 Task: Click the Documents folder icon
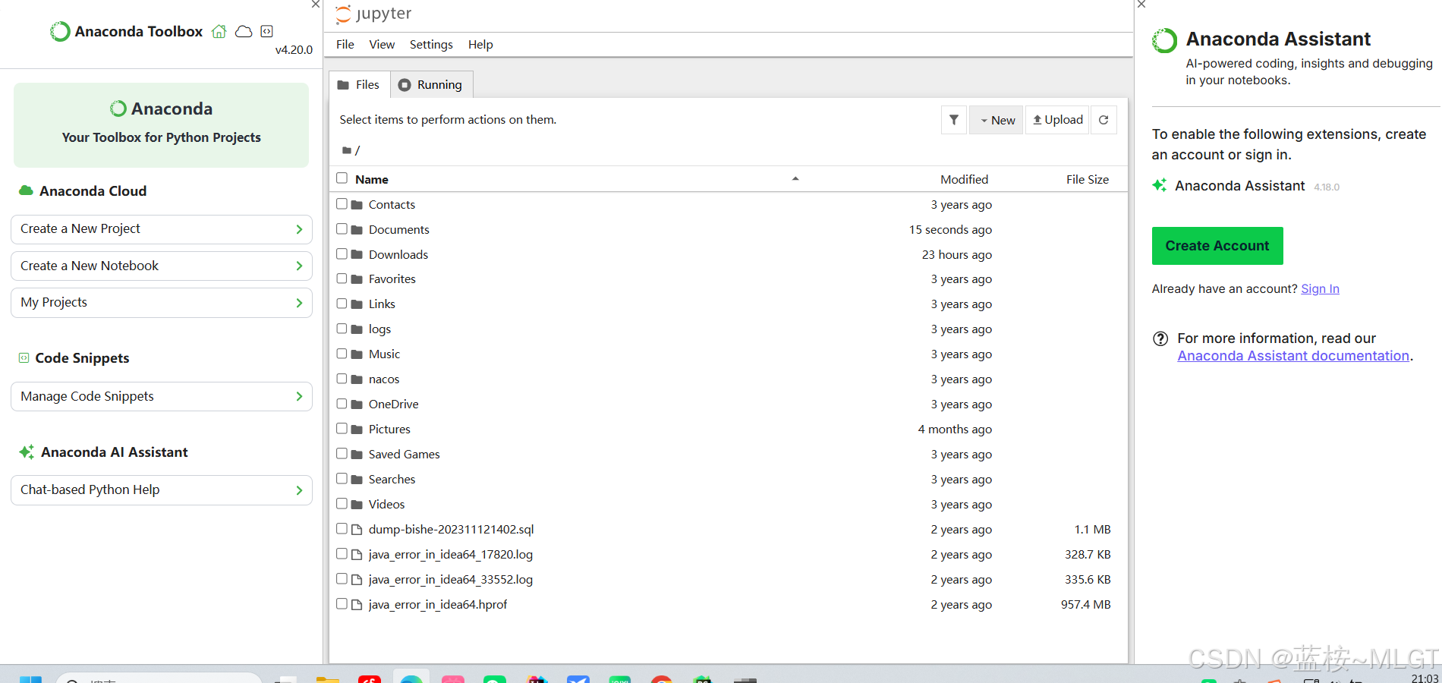coord(357,230)
